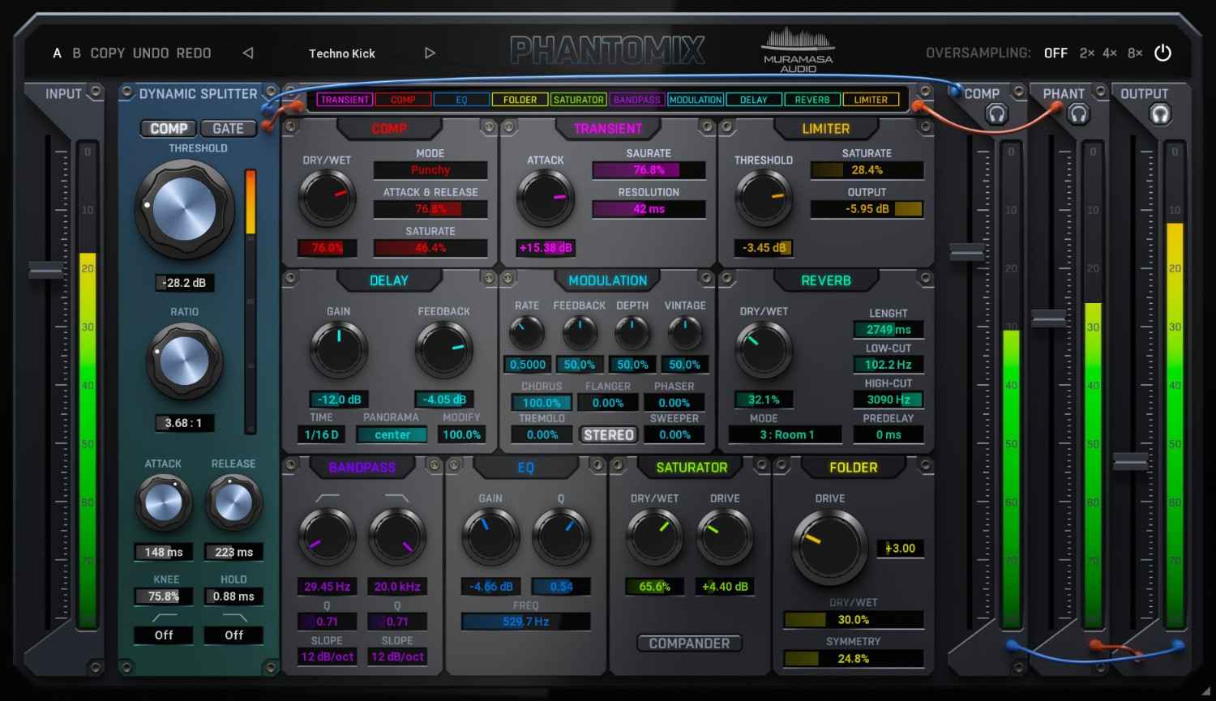Set oversampling to 4×

tap(1109, 53)
